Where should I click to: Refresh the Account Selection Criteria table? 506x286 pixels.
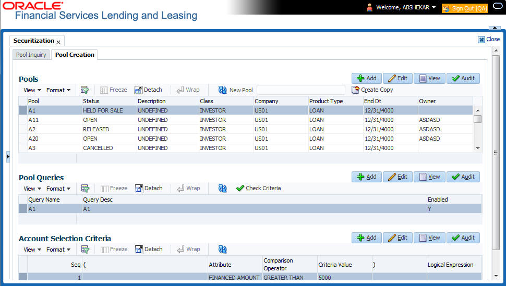click(222, 249)
